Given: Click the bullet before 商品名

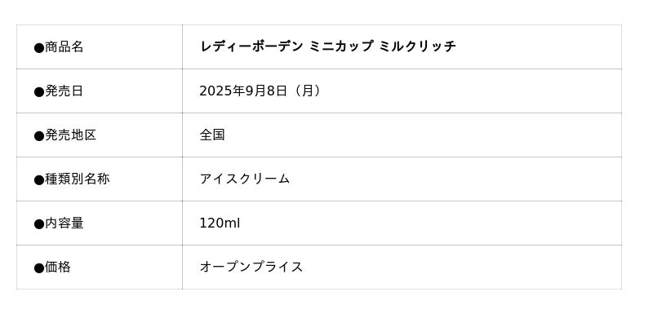Looking at the screenshot, I should 38,48.
